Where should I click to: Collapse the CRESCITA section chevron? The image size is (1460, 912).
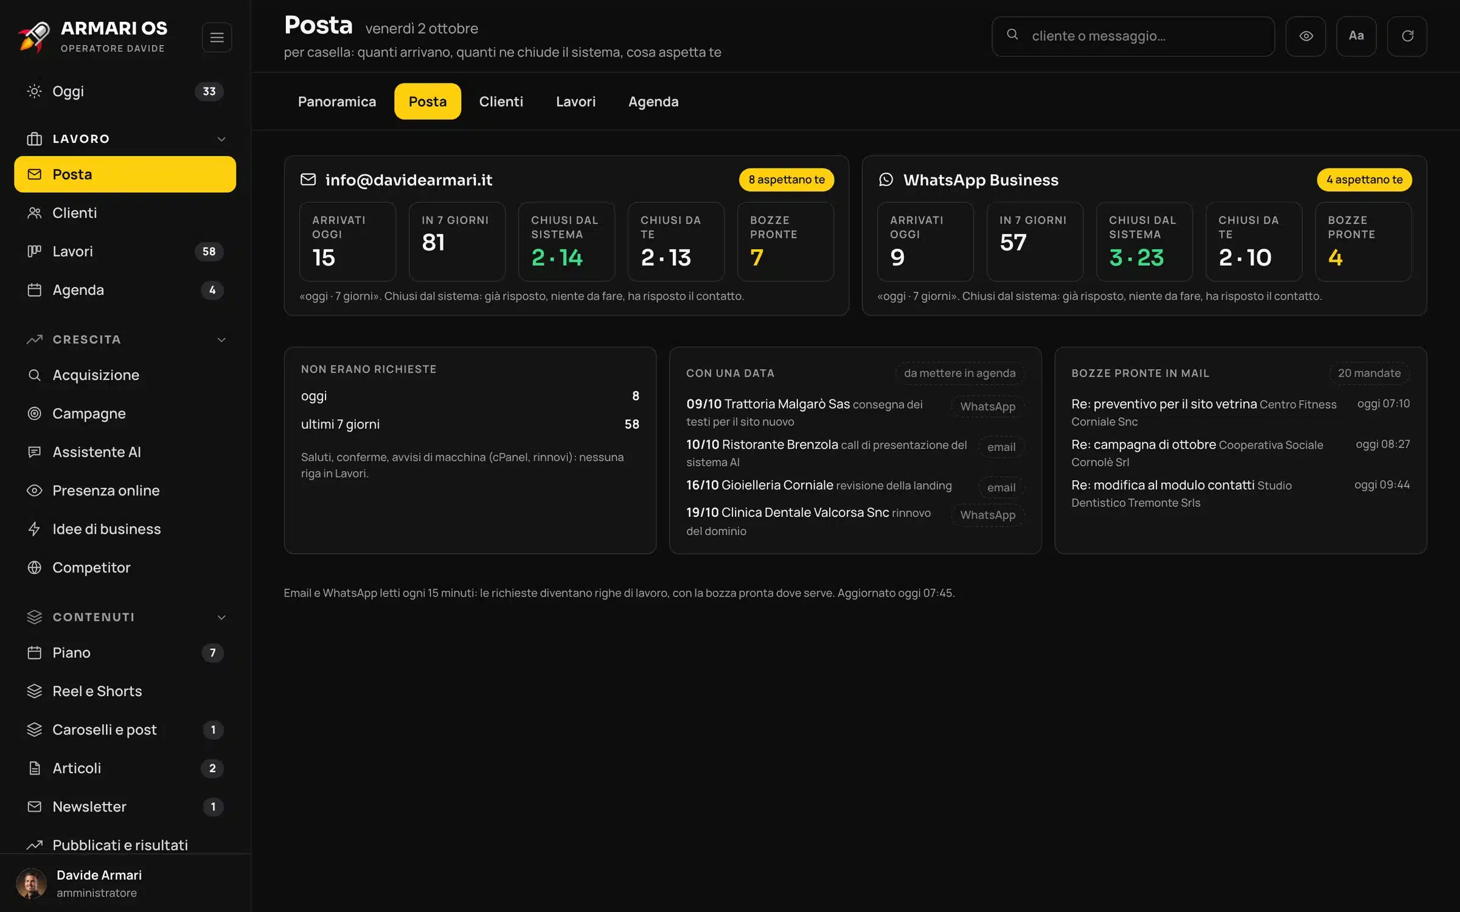[221, 340]
